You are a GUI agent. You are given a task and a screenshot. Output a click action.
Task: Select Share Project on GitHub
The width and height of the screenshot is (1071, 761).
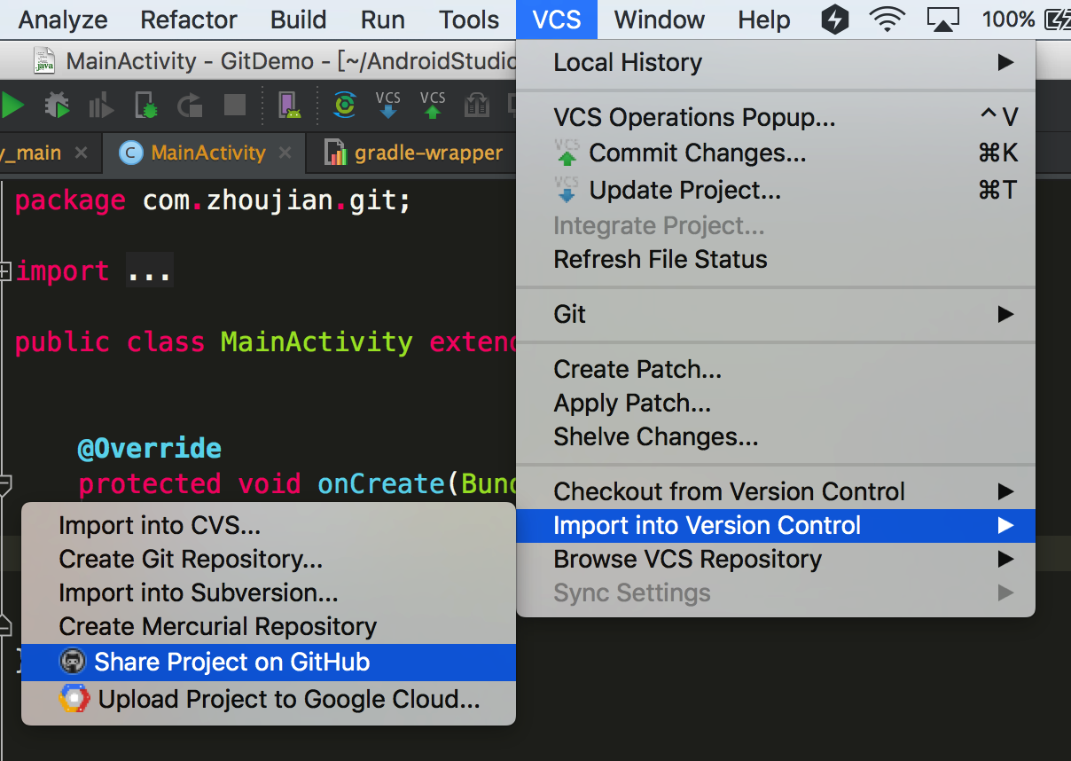pos(232,662)
